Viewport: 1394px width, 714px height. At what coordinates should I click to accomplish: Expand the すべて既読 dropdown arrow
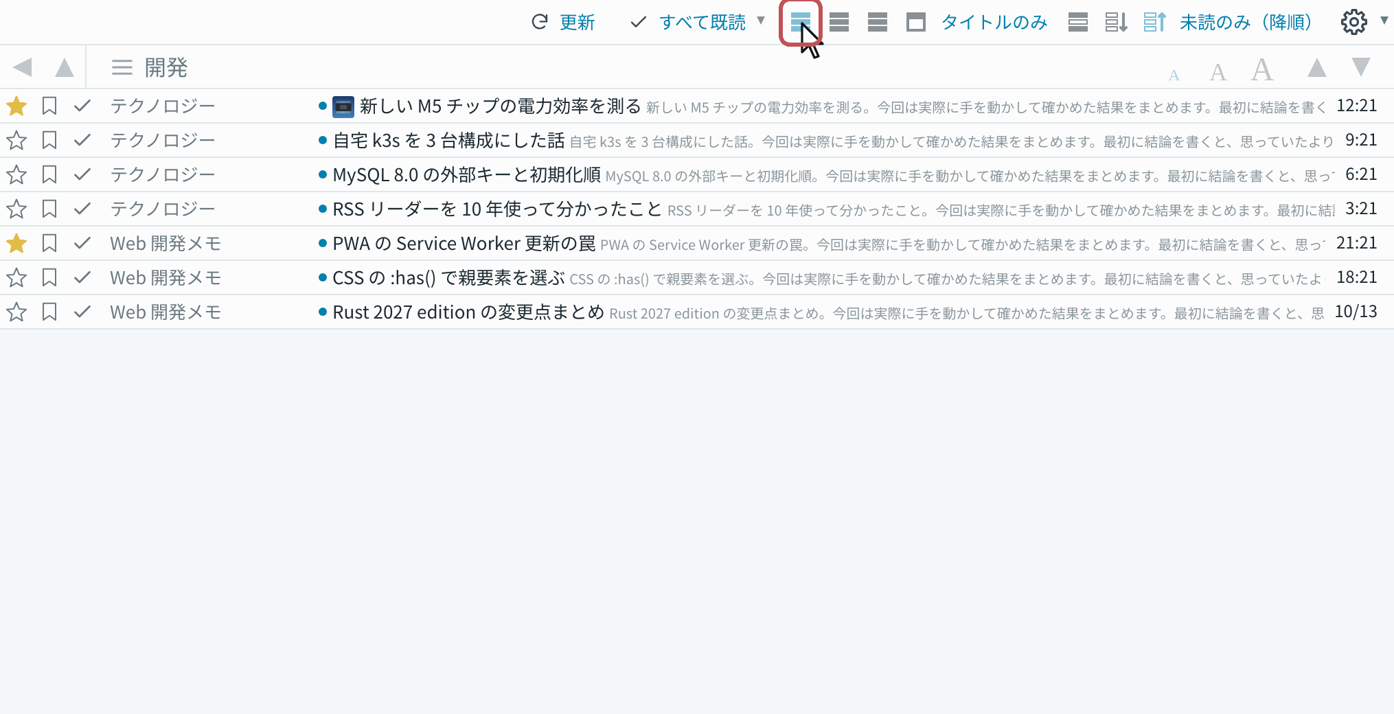click(761, 21)
